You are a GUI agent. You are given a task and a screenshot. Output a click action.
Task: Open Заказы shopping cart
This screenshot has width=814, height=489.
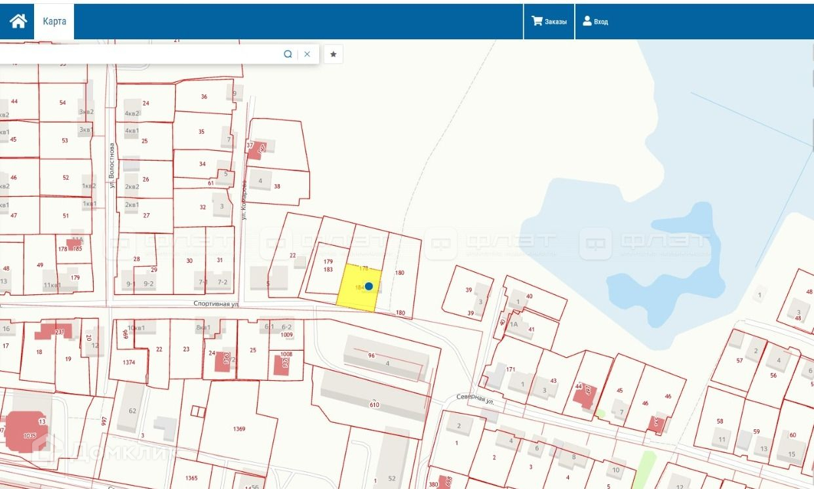point(549,21)
